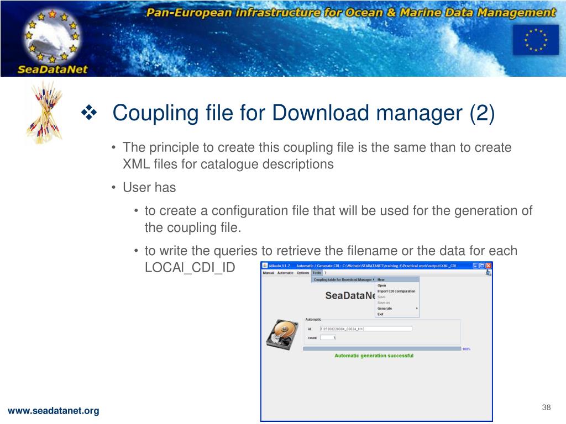The height and width of the screenshot is (424, 566).
Task: Click the count input field
Action: pyautogui.click(x=328, y=338)
